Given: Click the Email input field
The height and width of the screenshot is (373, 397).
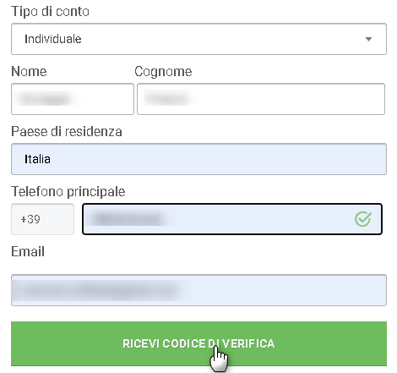Looking at the screenshot, I should (198, 290).
